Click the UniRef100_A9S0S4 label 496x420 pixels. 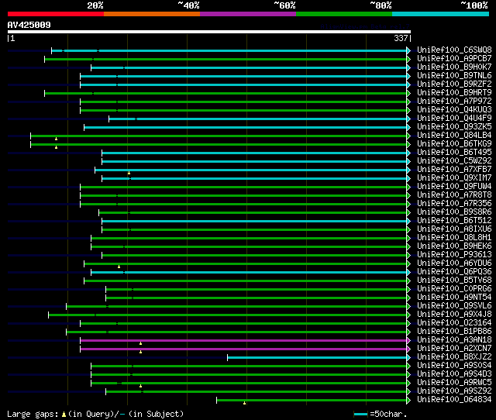(x=454, y=366)
